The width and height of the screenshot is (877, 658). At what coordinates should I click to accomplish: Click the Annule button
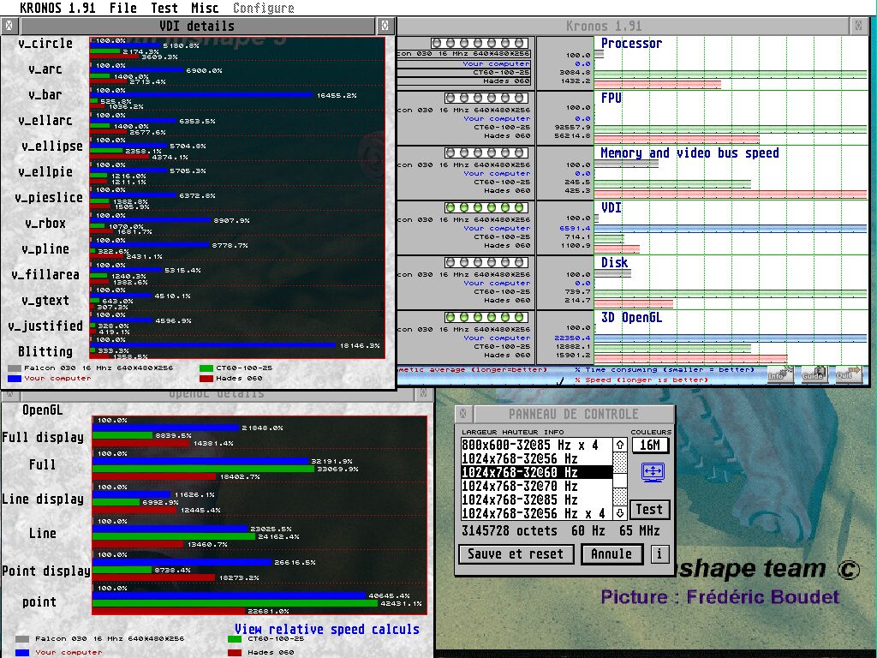tap(612, 553)
